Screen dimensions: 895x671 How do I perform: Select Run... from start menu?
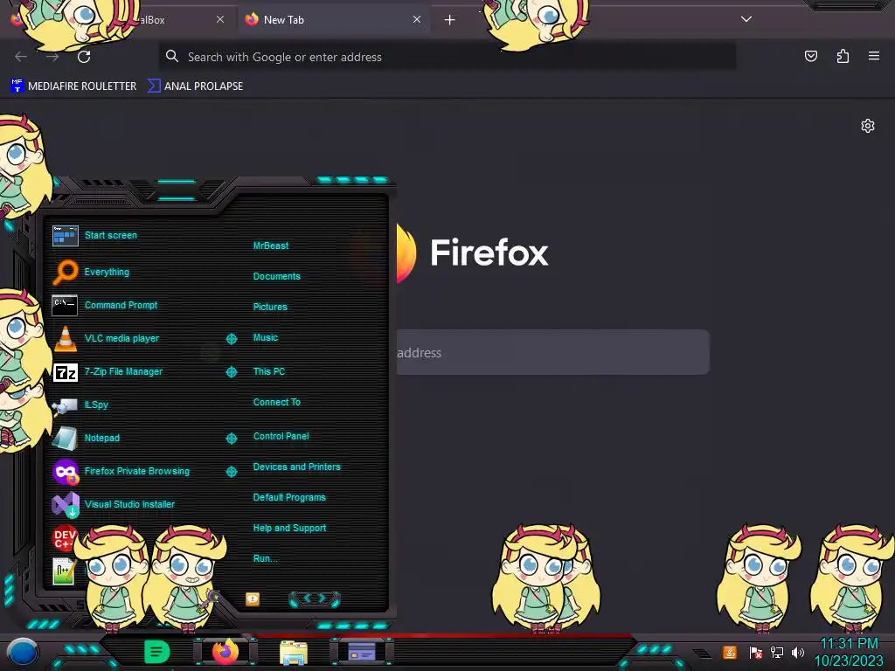(x=266, y=558)
